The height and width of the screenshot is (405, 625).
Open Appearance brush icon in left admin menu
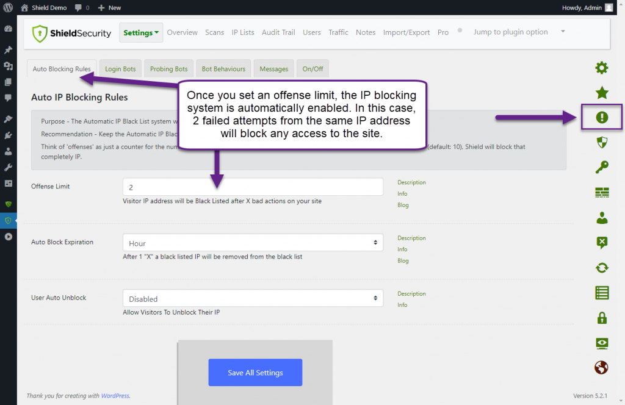(9, 119)
